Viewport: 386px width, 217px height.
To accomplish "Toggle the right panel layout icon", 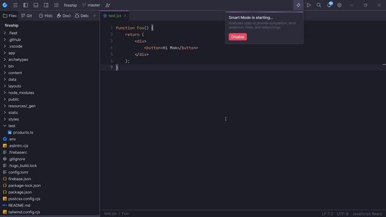I will tap(46, 5).
